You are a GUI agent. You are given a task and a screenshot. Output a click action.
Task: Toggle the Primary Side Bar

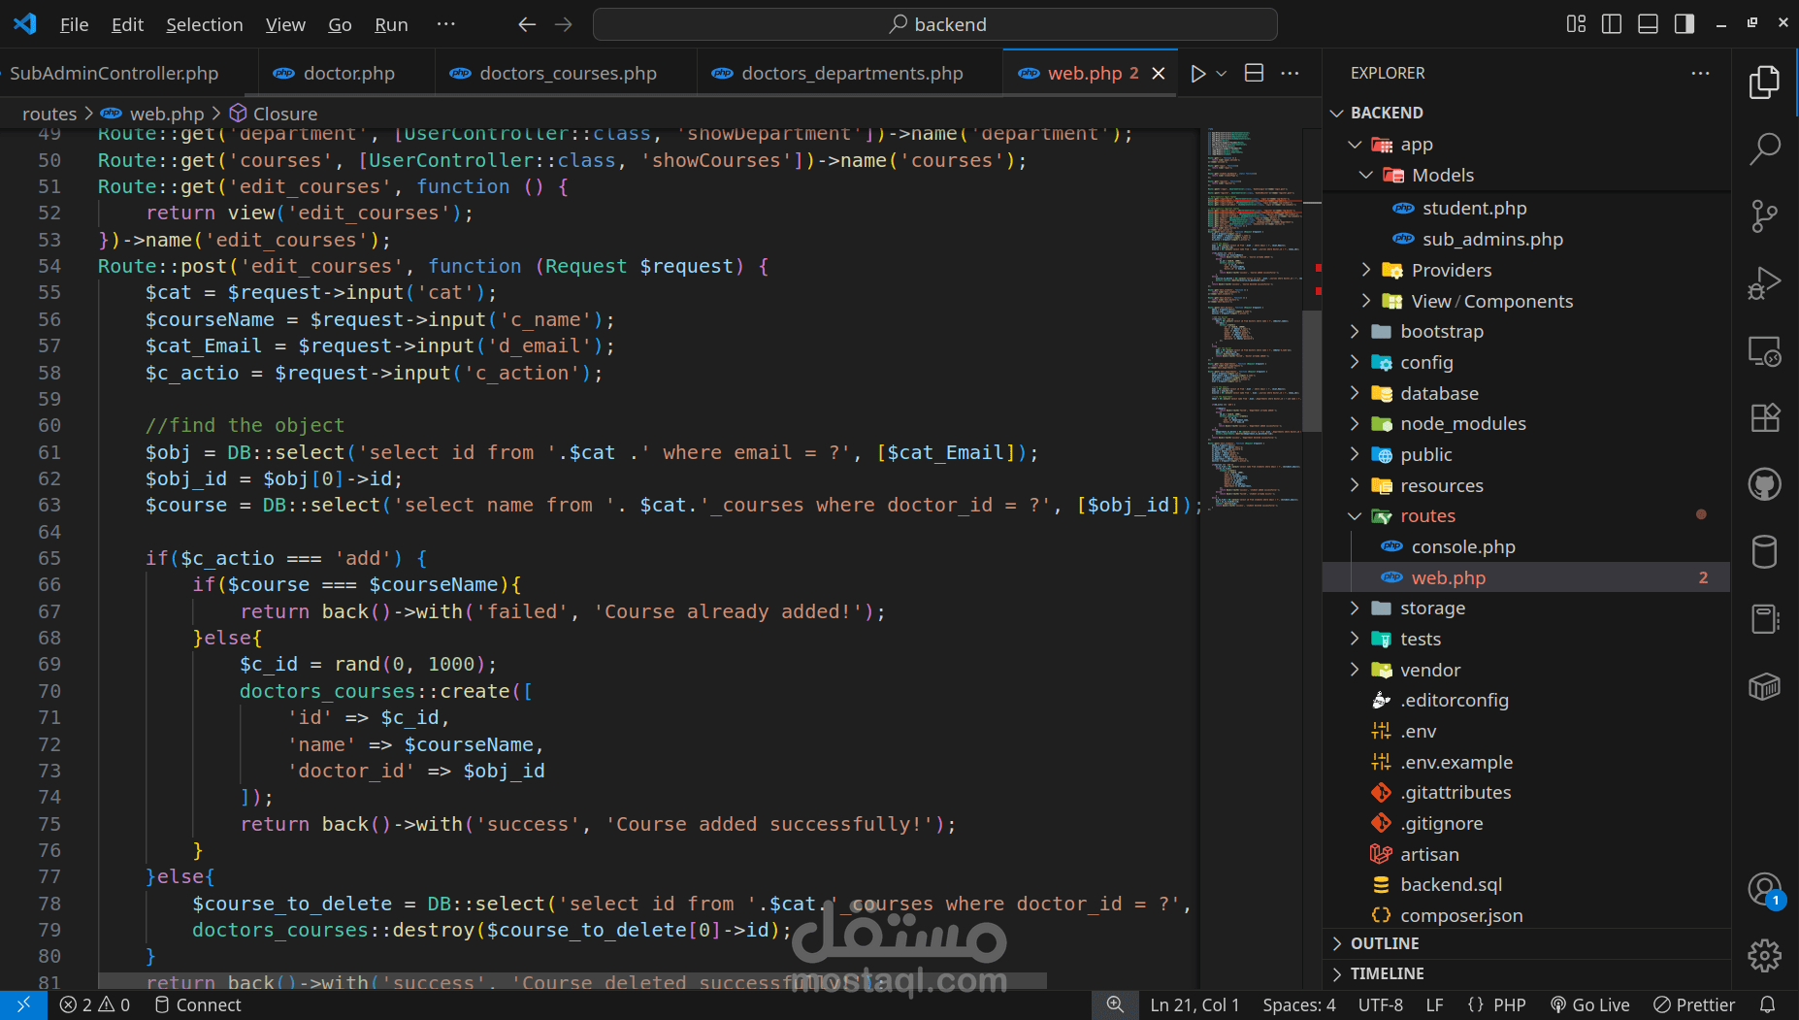(1612, 24)
